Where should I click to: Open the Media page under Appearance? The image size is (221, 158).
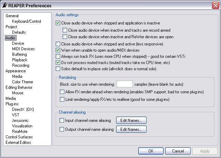point(17,76)
